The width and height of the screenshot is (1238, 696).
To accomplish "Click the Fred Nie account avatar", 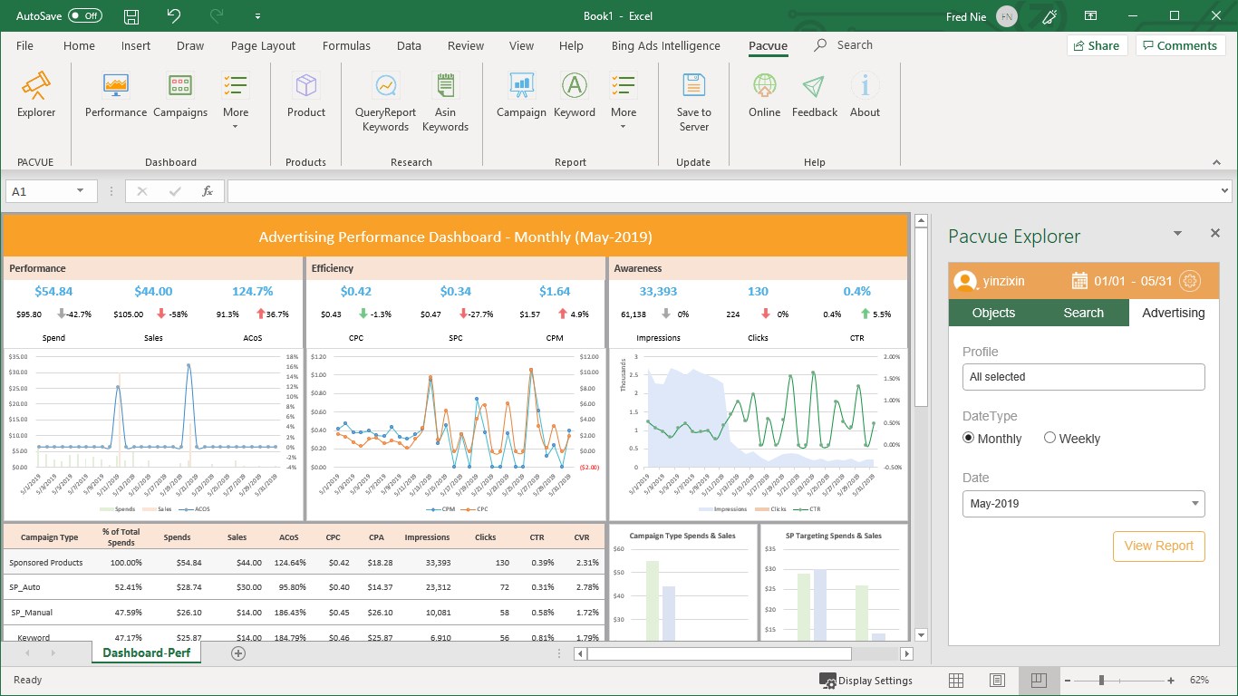I will click(1006, 16).
